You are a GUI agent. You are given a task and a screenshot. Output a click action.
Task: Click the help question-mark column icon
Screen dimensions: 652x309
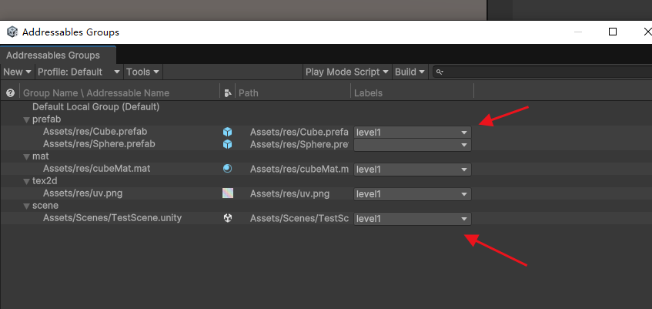click(x=11, y=93)
